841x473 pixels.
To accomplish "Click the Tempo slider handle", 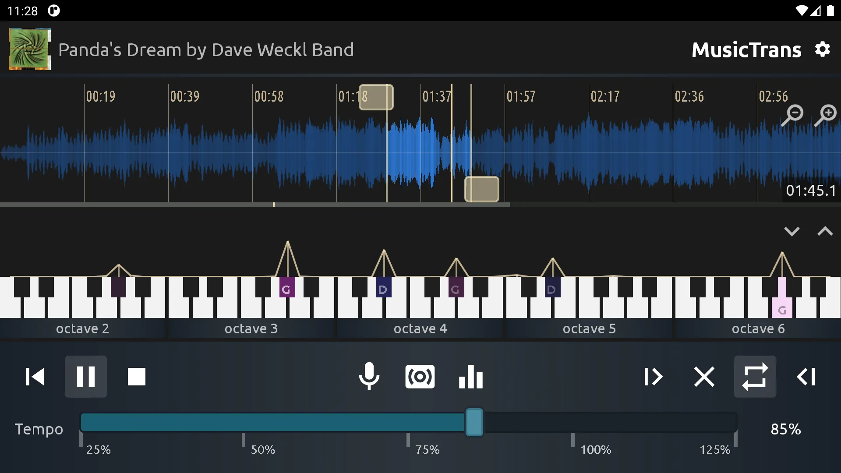I will [x=474, y=422].
